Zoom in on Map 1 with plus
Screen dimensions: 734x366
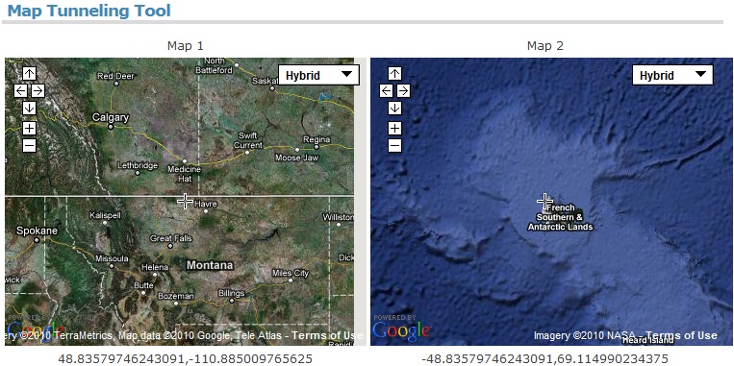coord(29,128)
